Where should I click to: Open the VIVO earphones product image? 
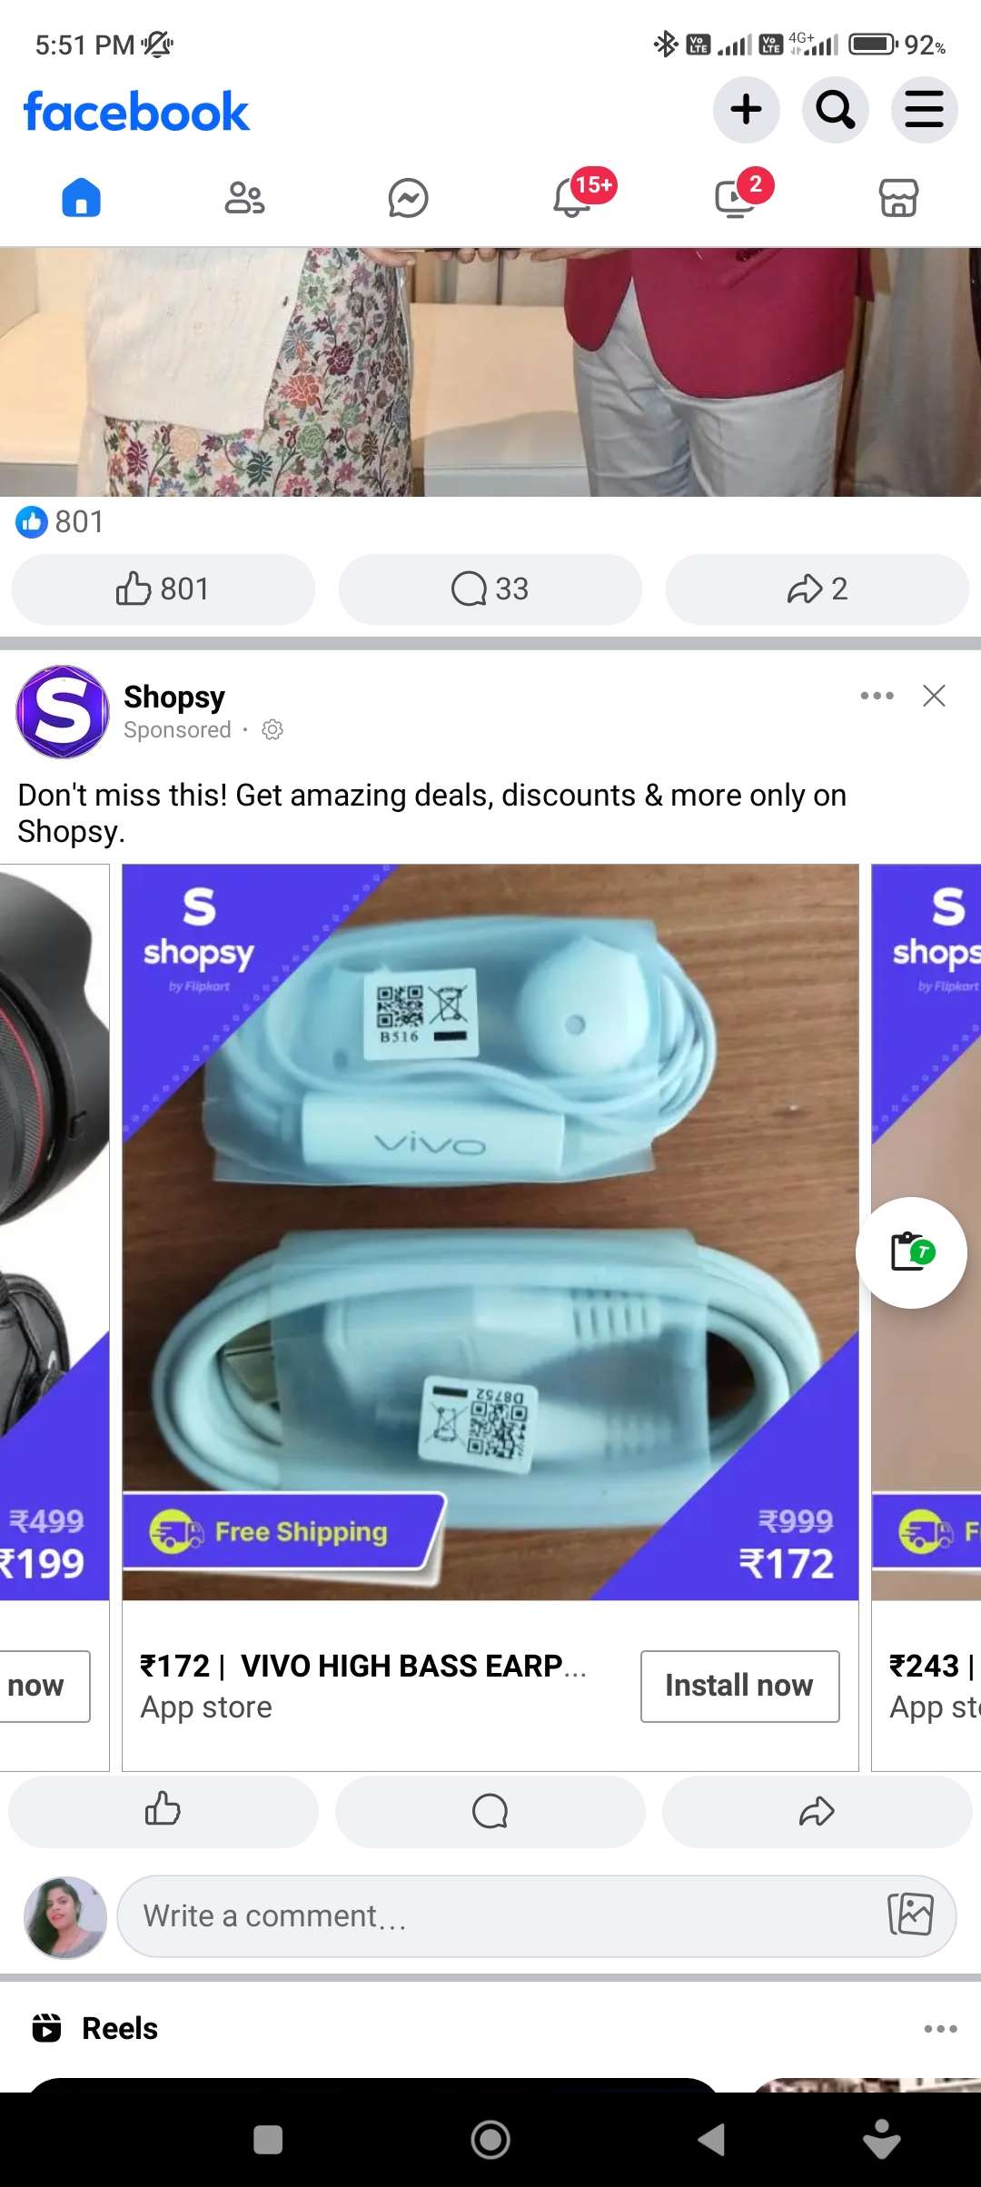click(490, 1232)
